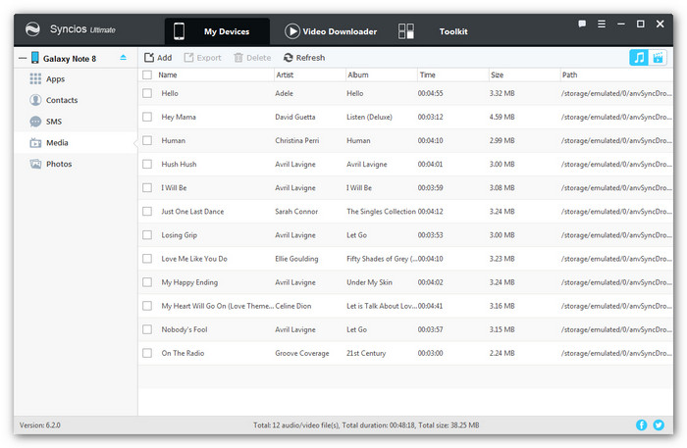Click the Photos icon in sidebar
Screen dimensions: 687x448
35,164
